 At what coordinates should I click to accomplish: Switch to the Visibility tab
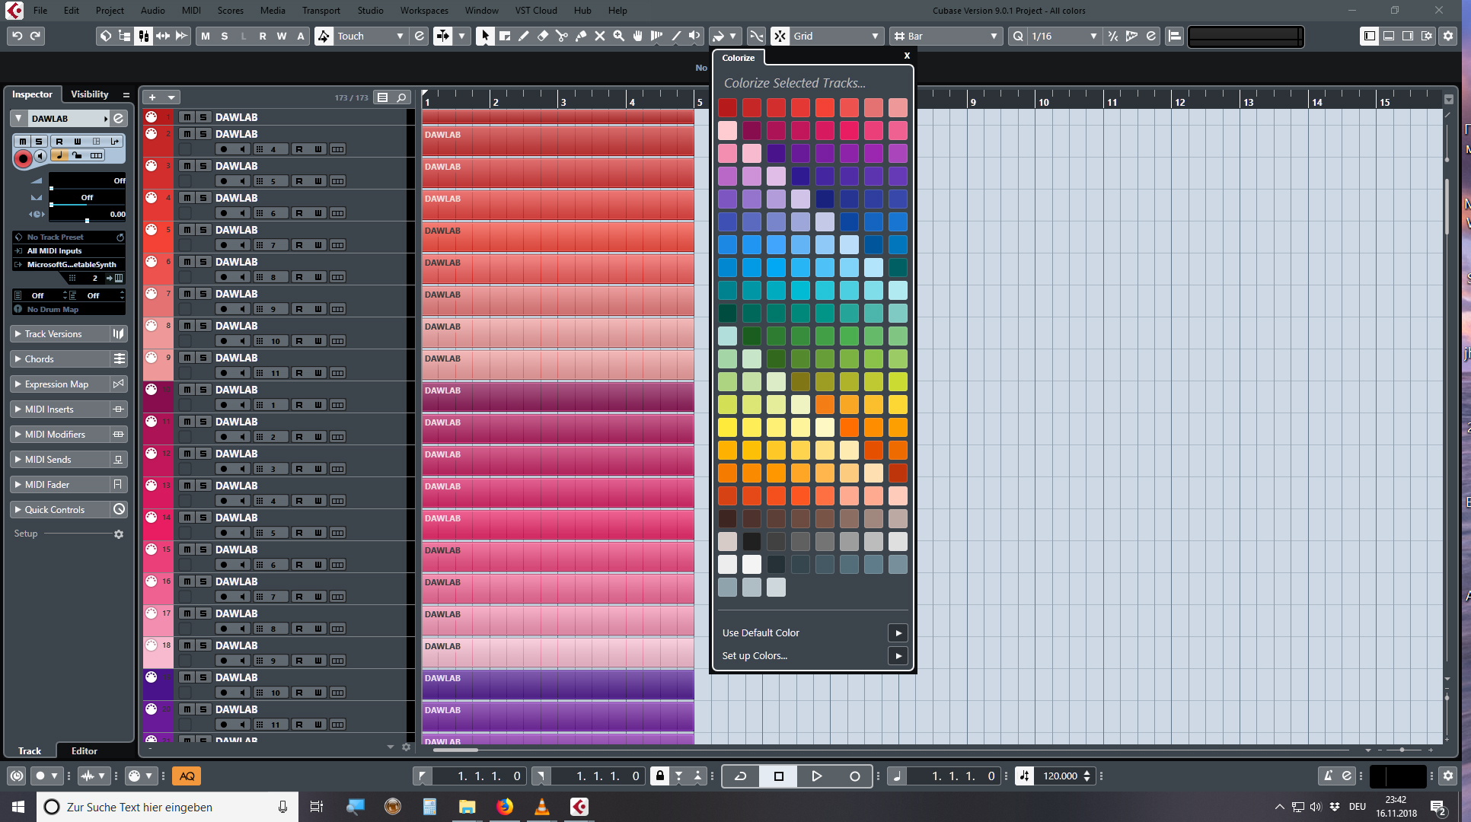(x=89, y=94)
